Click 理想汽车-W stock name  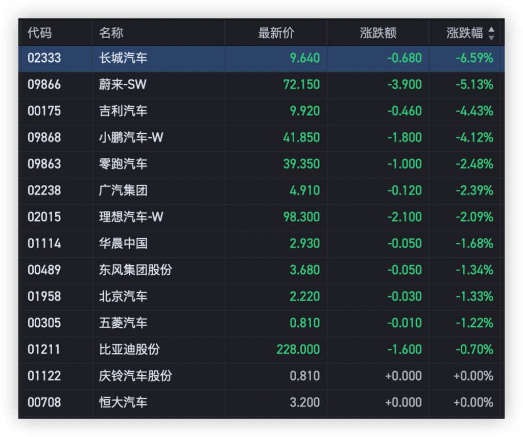[x=131, y=217]
